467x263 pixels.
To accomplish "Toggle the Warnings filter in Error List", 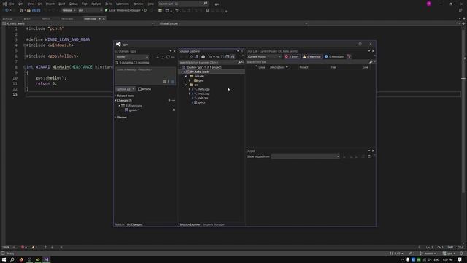I will tap(312, 57).
